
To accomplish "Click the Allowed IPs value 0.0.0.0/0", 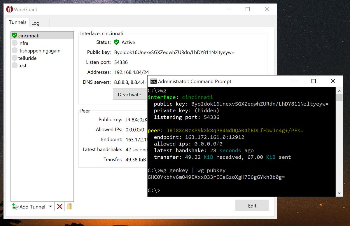I will click(135, 129).
